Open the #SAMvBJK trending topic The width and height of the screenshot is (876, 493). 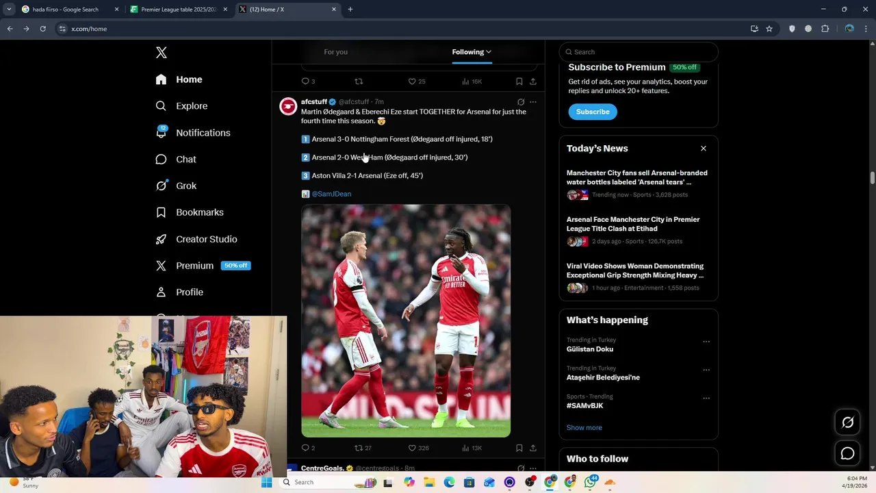coord(585,406)
